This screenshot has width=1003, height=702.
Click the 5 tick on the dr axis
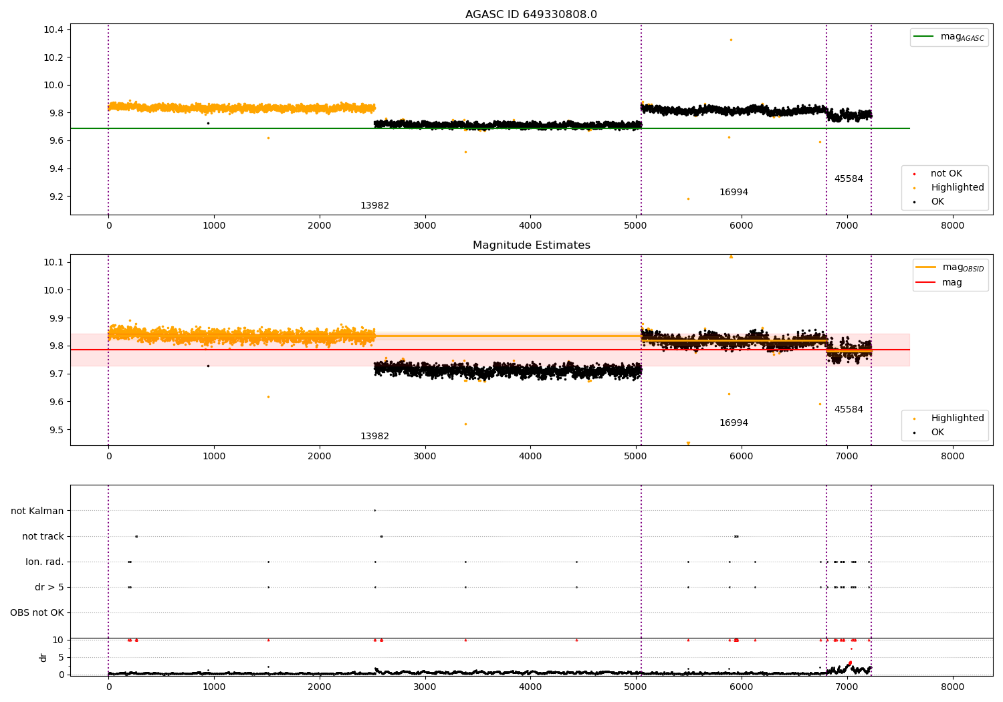pos(62,657)
